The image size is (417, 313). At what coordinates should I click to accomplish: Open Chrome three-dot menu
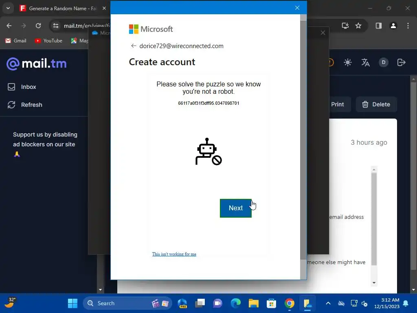pos(408,26)
